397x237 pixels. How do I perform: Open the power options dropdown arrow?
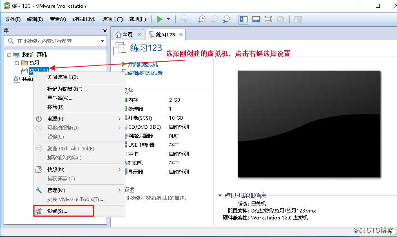[168, 19]
